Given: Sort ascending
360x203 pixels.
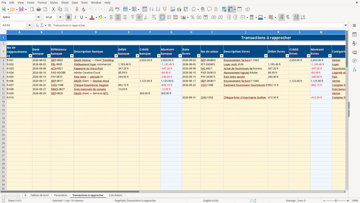Looking at the screenshot, I should (151, 9).
